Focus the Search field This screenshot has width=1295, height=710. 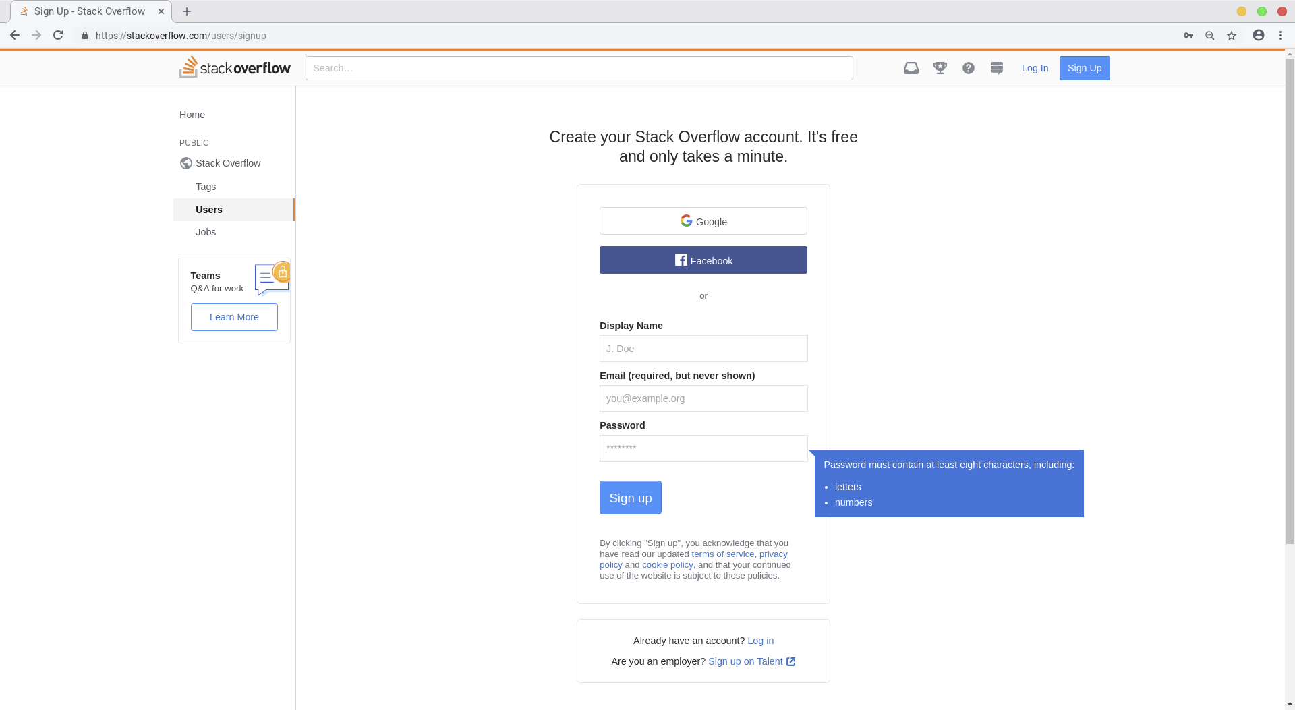[579, 68]
